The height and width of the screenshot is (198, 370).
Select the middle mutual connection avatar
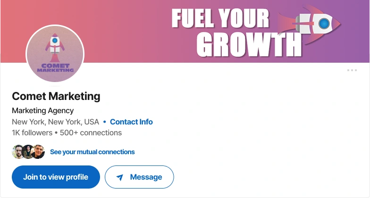tap(28, 152)
